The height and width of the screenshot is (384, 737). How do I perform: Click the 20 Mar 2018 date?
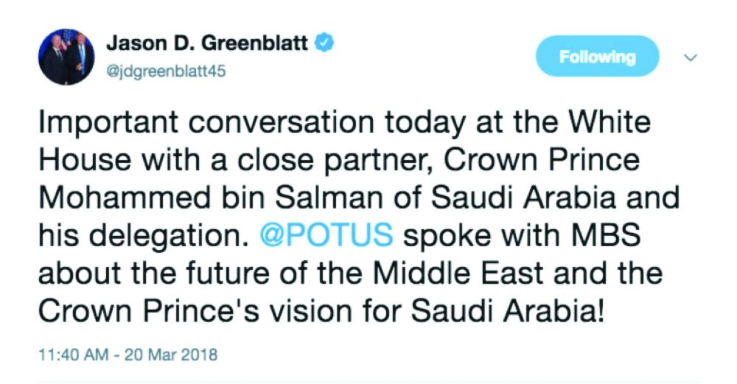pyautogui.click(x=172, y=355)
